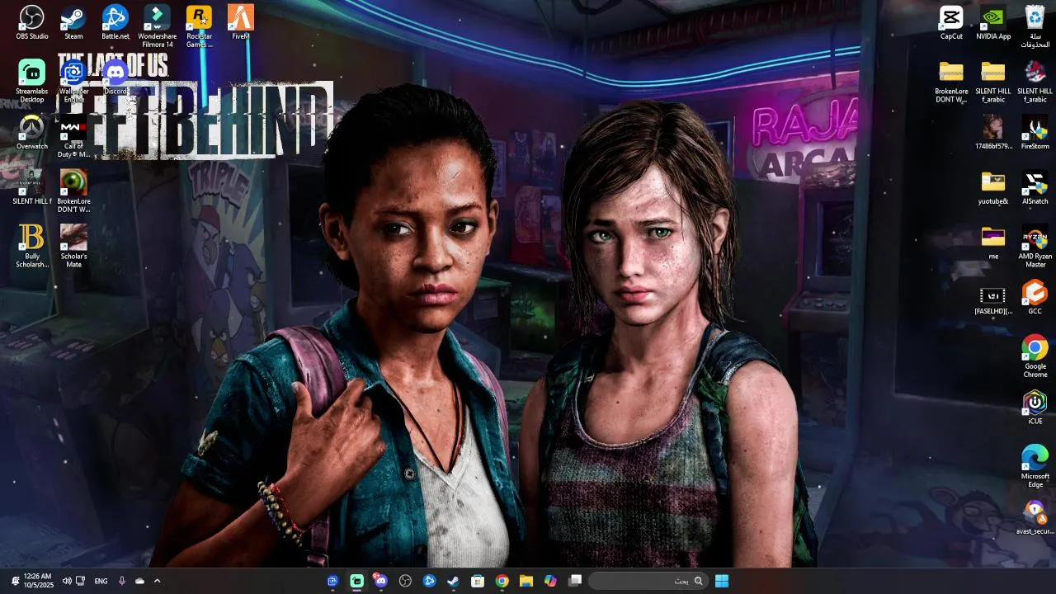Image resolution: width=1056 pixels, height=594 pixels.
Task: Open the CapCut desktop shortcut
Action: 951,22
